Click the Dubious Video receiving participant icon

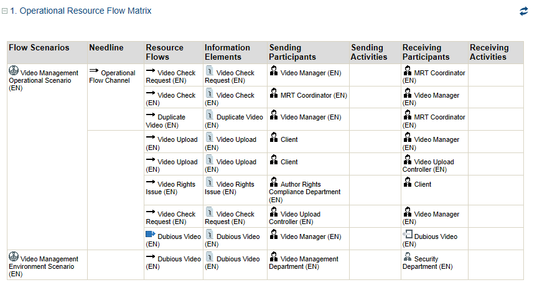(408, 235)
